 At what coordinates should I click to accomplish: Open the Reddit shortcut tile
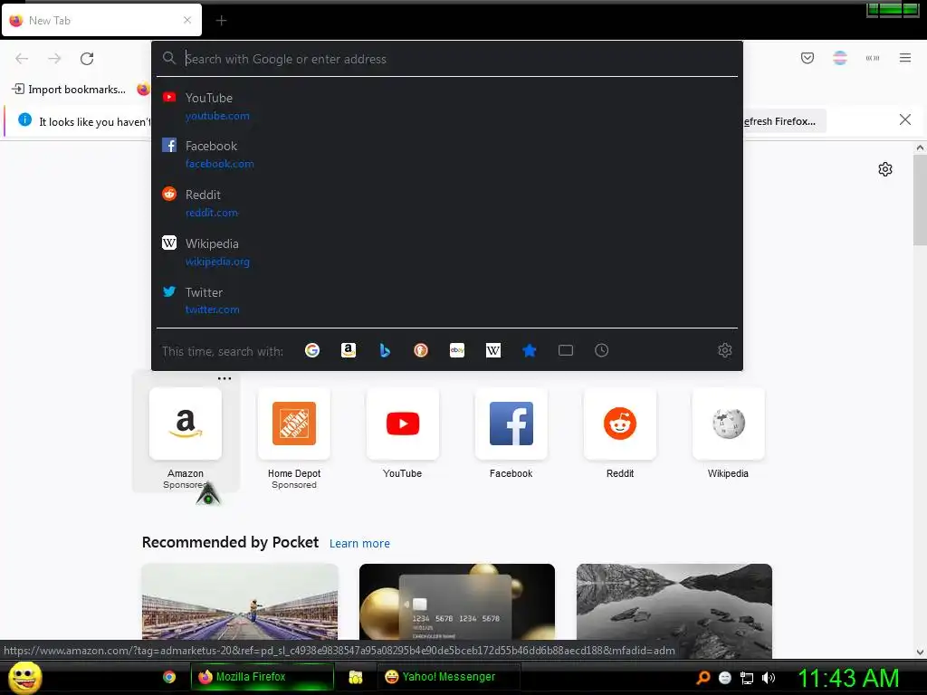pyautogui.click(x=620, y=424)
